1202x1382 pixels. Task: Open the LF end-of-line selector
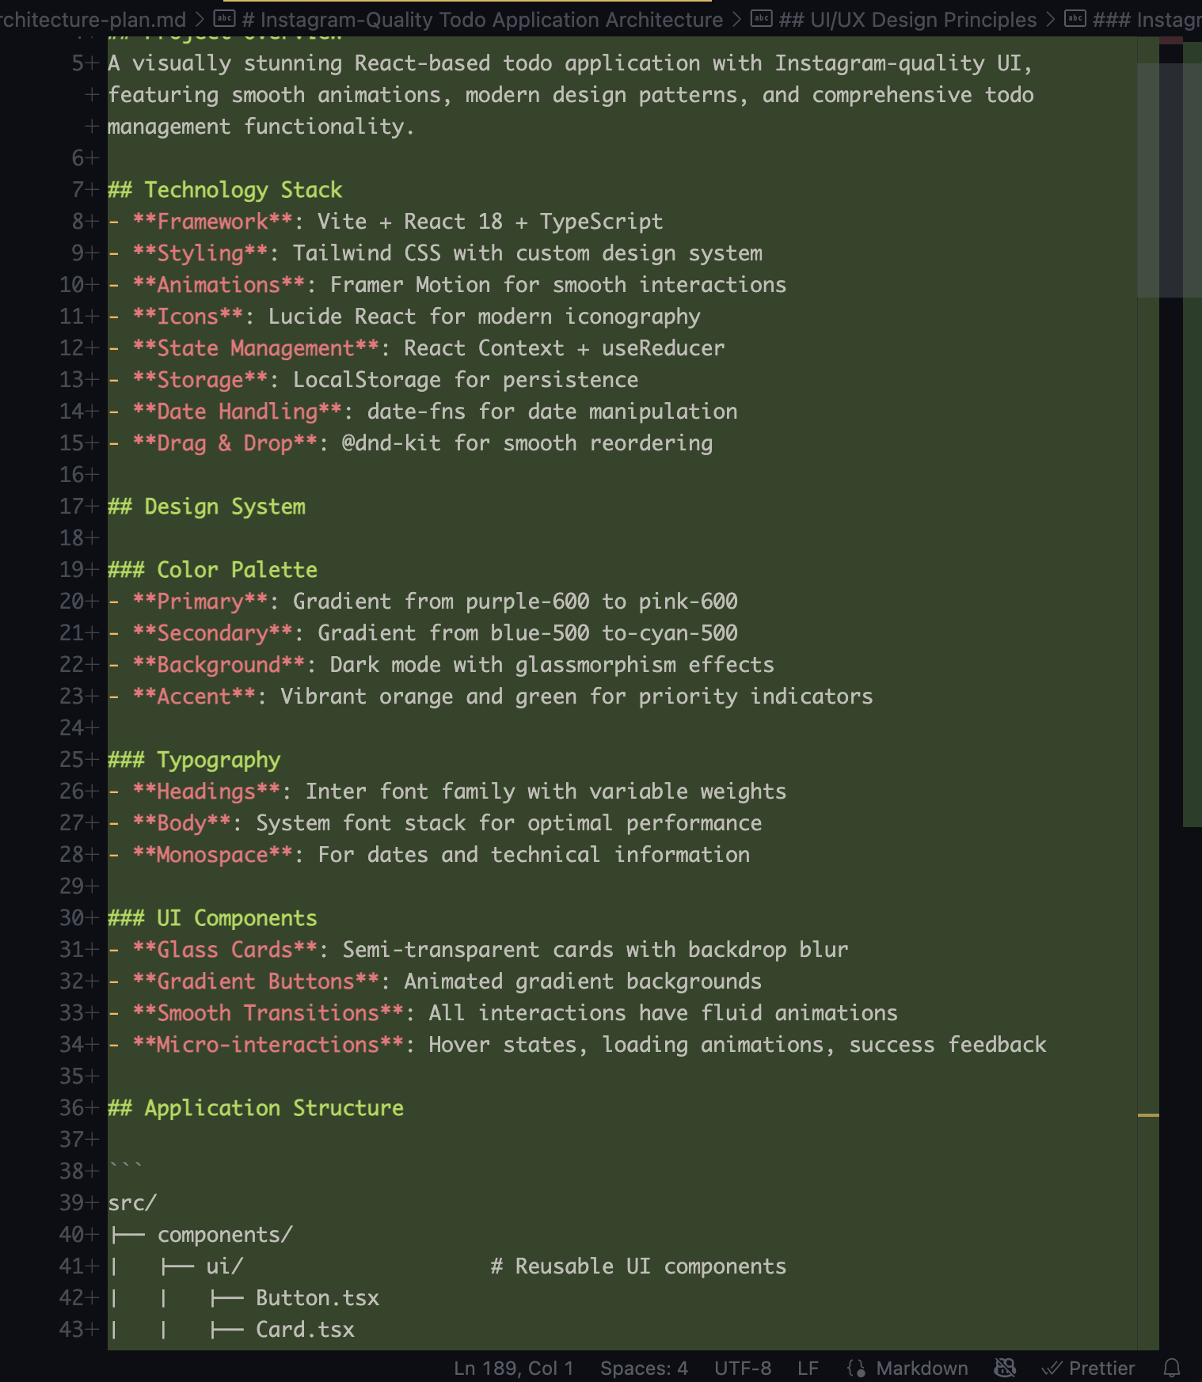tap(808, 1368)
